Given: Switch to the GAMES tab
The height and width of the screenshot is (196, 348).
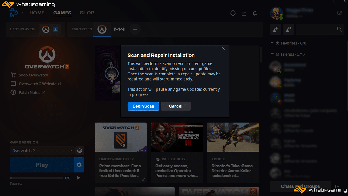Looking at the screenshot, I should [x=62, y=13].
